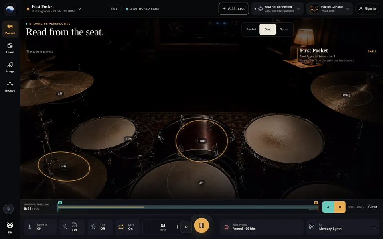Decrease BPM with the minus button
The width and height of the screenshot is (383, 239).
[148, 227]
